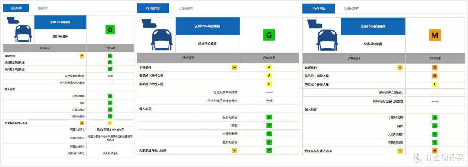This screenshot has height=167, width=468.
Task: Click 头部和颈部 G badge in the right panel
Action: click(435, 118)
